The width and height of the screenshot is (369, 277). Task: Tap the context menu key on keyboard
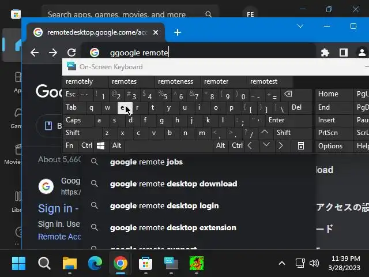click(x=301, y=145)
